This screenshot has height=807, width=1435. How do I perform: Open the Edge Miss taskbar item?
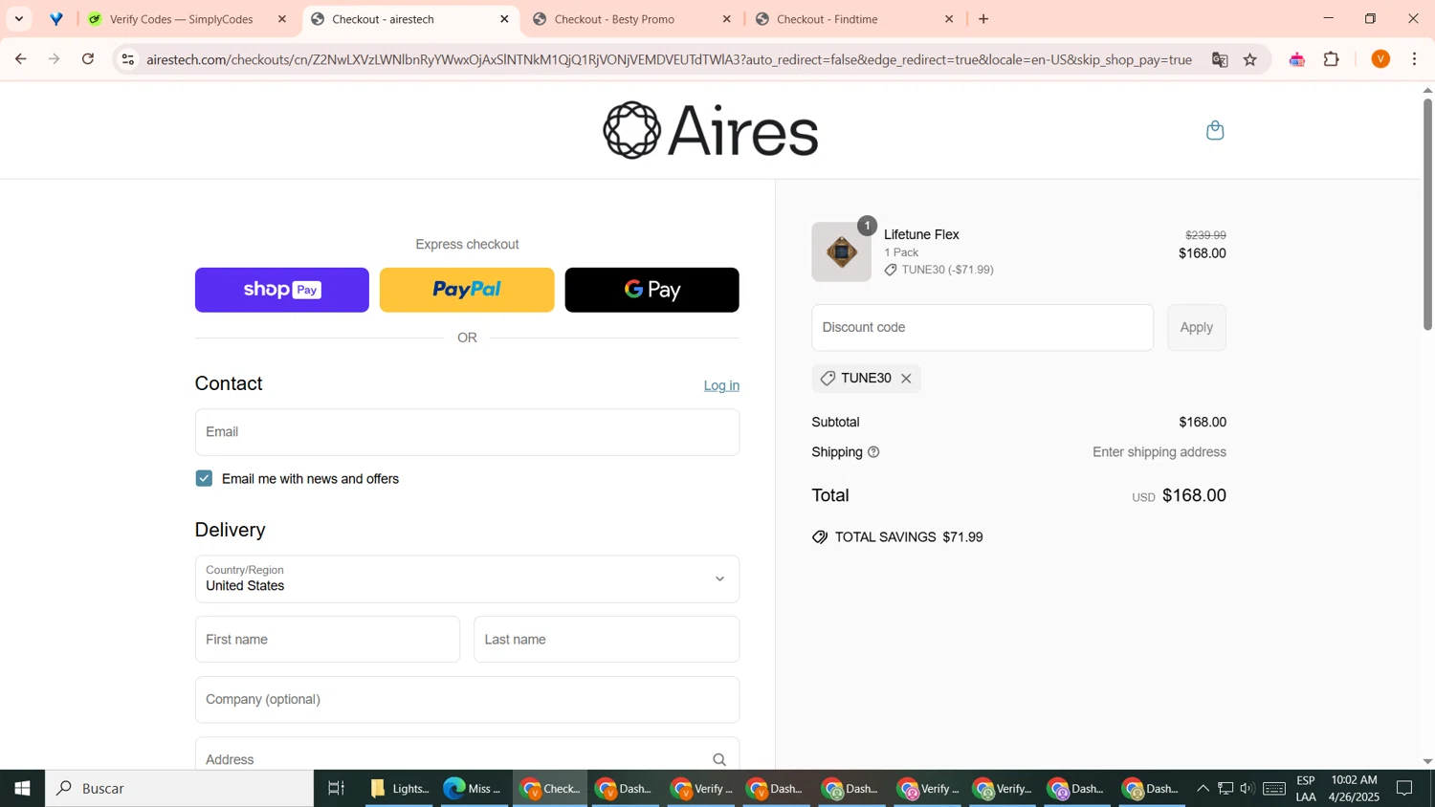[x=473, y=789]
